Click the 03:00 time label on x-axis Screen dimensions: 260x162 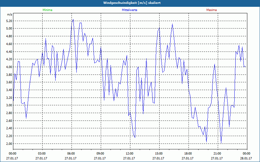[x=42, y=154]
